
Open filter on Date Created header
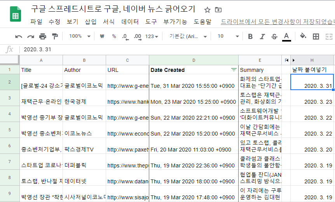(x=234, y=70)
